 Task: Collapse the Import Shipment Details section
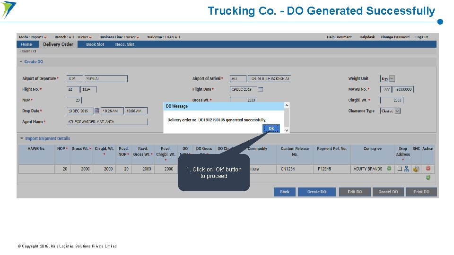(21, 138)
